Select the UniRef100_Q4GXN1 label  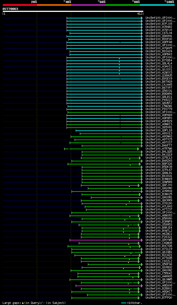coord(159,197)
